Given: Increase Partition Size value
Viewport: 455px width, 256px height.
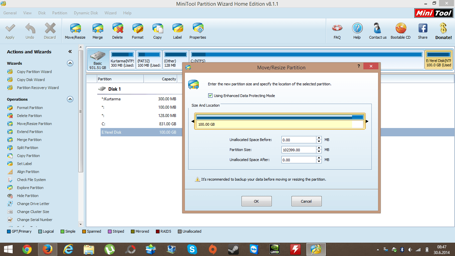Looking at the screenshot, I should point(319,148).
